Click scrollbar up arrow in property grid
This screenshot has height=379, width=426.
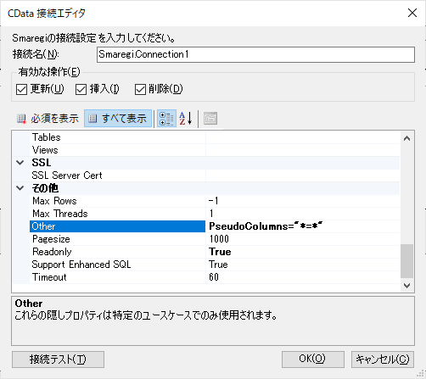click(406, 138)
